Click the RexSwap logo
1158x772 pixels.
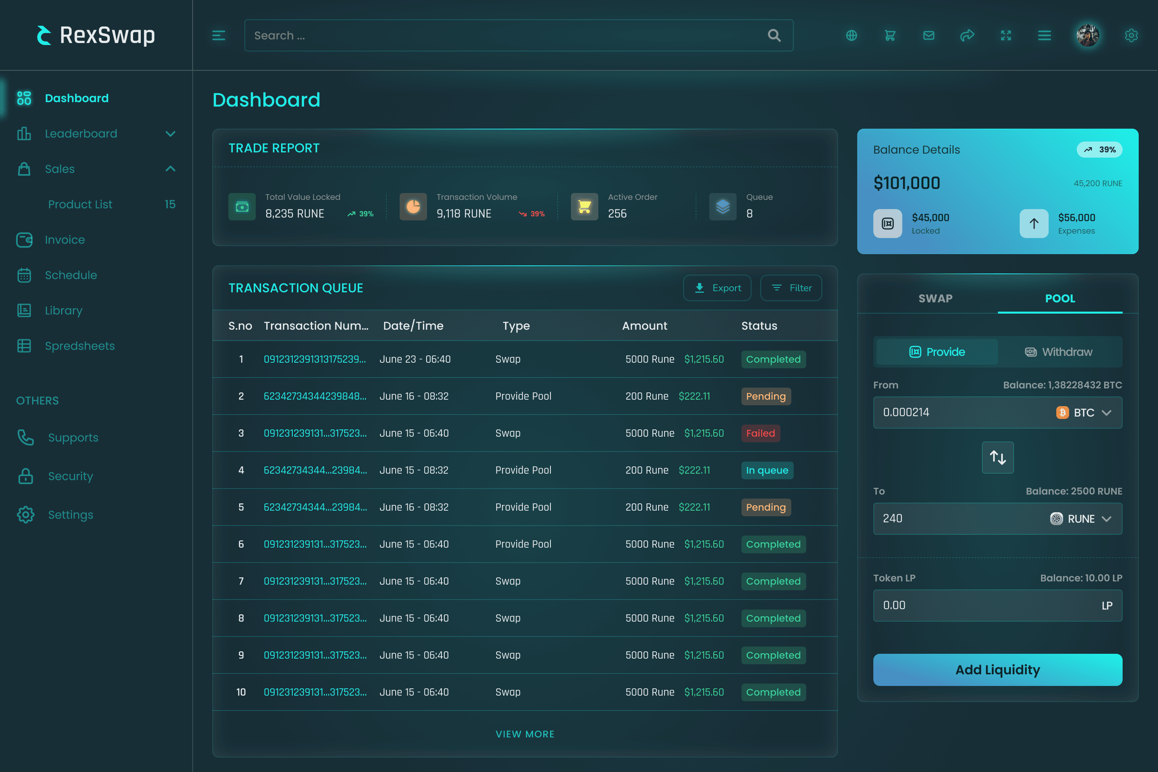coord(96,35)
